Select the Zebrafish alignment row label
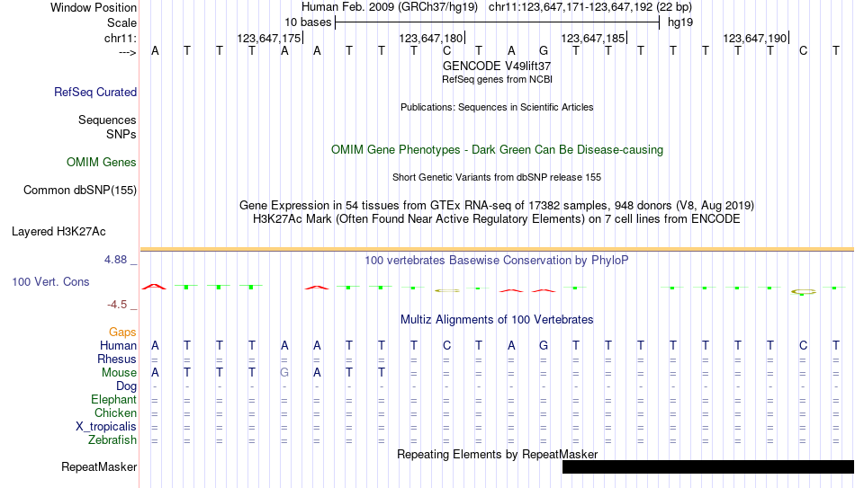The height and width of the screenshot is (488, 855). 112,440
